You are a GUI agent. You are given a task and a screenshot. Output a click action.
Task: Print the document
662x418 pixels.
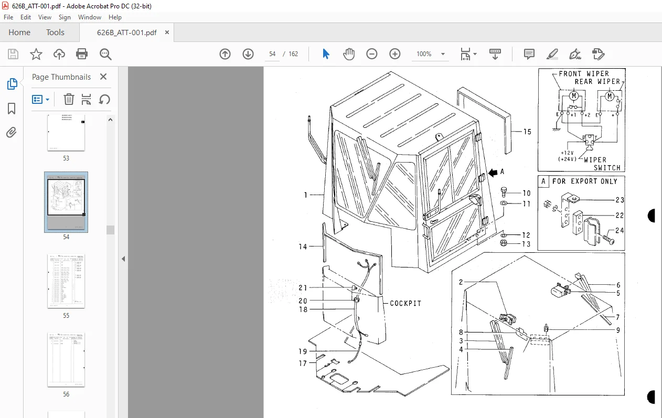click(x=82, y=54)
